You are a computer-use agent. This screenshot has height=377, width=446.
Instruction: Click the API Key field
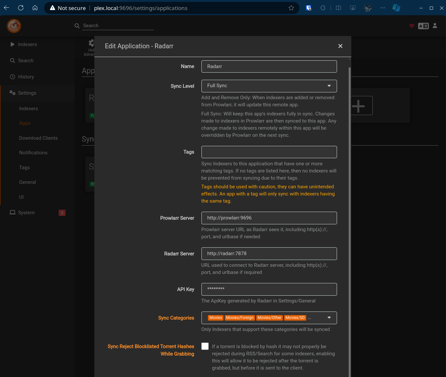click(269, 289)
